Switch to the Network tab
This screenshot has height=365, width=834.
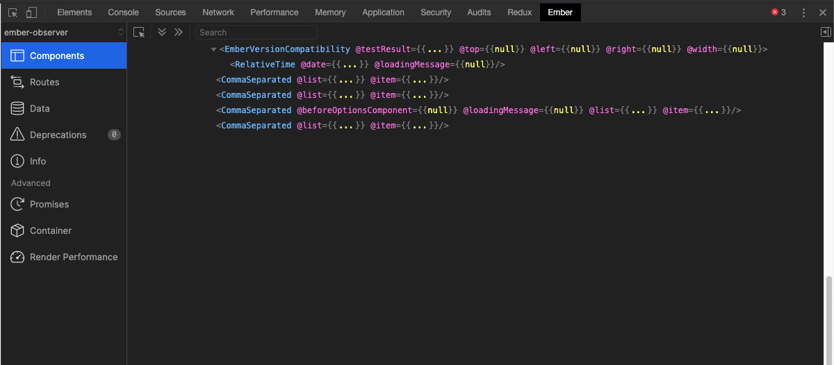pyautogui.click(x=218, y=12)
